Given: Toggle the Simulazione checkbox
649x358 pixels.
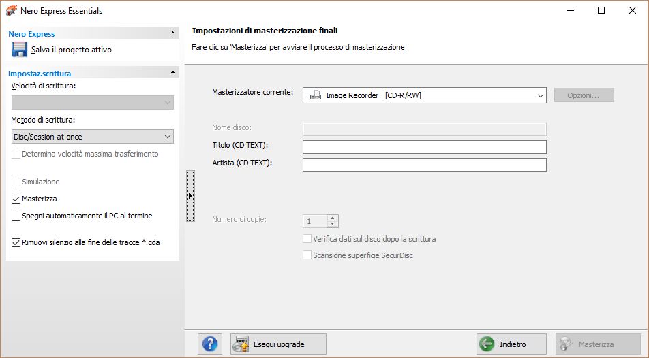Looking at the screenshot, I should pyautogui.click(x=16, y=182).
